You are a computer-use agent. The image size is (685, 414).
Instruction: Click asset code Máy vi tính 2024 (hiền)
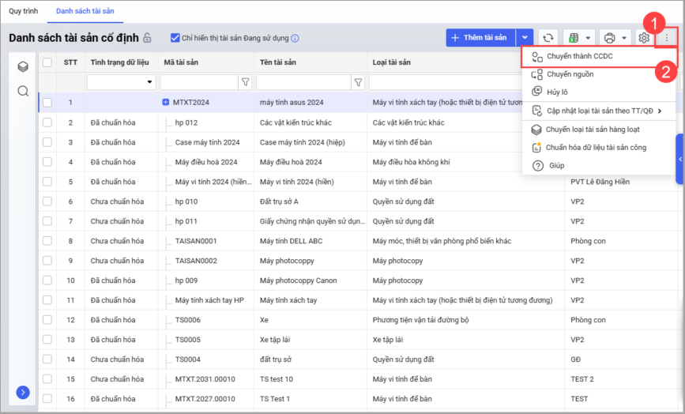click(213, 182)
